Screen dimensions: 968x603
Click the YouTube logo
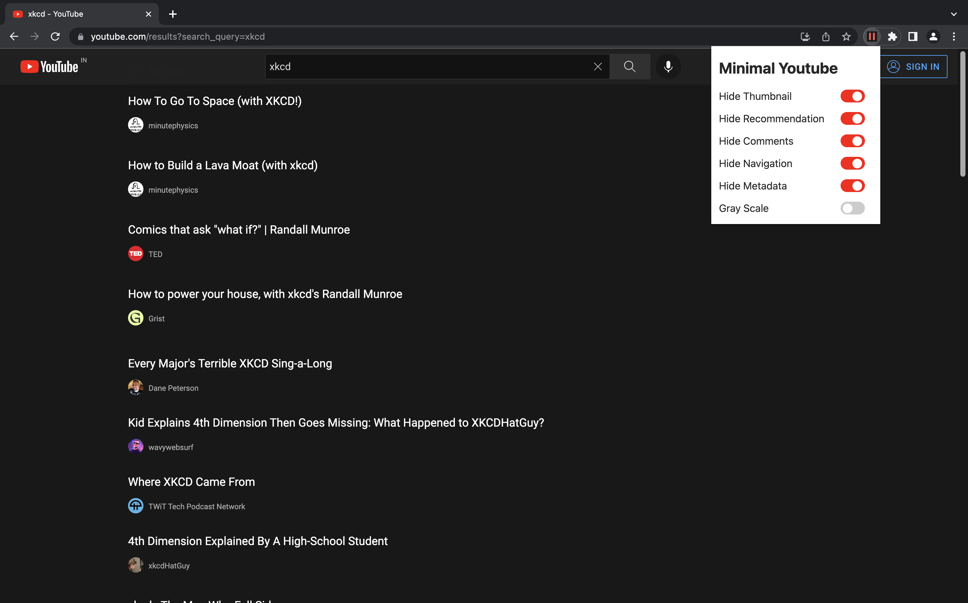coord(50,67)
